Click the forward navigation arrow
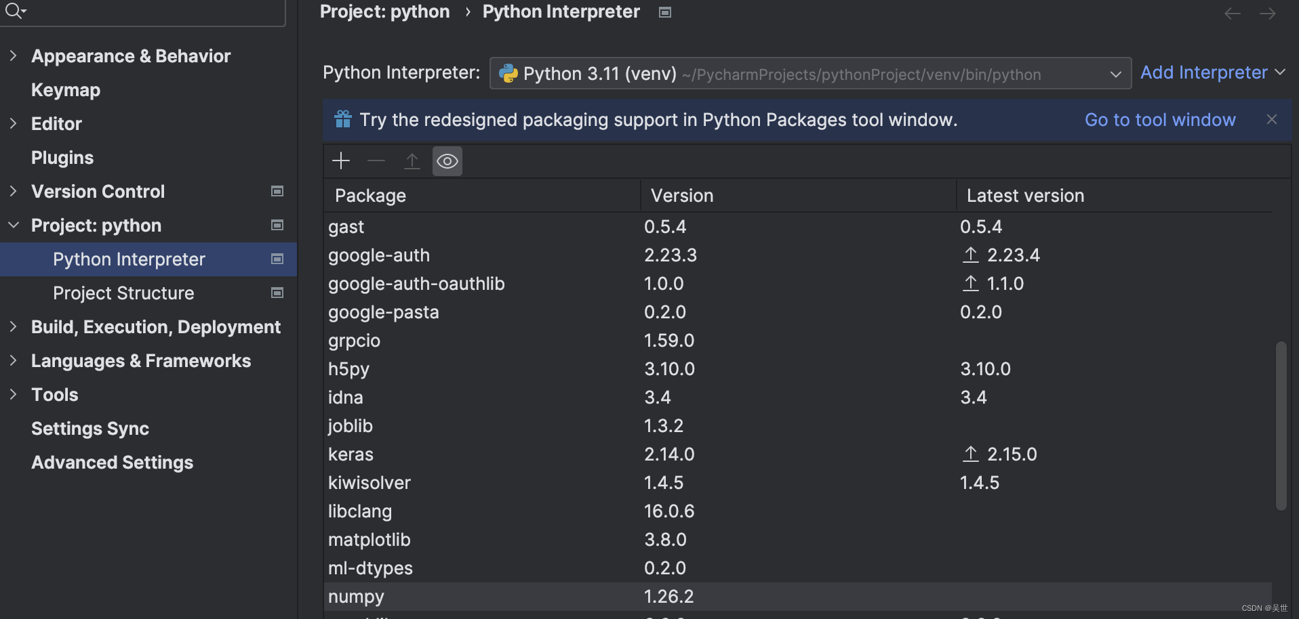1299x619 pixels. point(1267,14)
